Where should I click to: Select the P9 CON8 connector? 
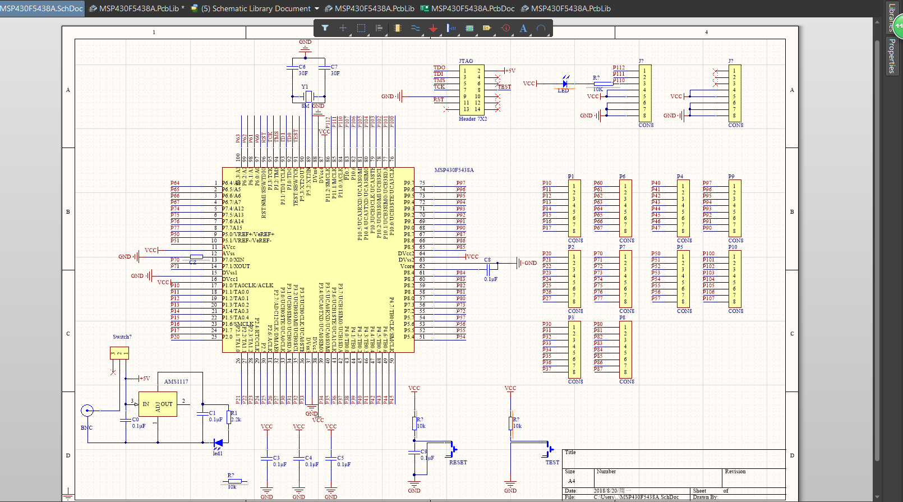tap(734, 209)
